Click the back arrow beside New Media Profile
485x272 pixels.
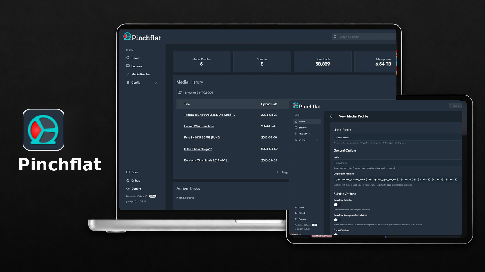pyautogui.click(x=332, y=116)
